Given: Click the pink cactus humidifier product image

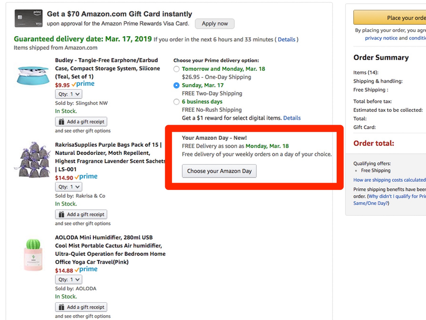Looking at the screenshot, I should coord(33,254).
